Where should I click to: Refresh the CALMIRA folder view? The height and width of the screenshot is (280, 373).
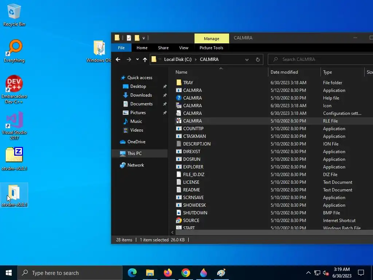[x=258, y=59]
